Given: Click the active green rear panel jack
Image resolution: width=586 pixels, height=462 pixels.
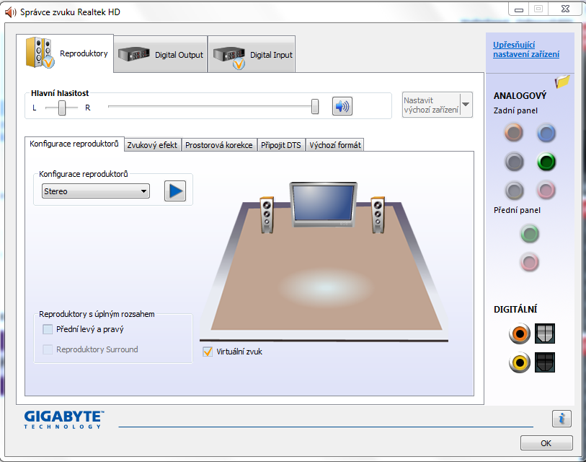Looking at the screenshot, I should [x=546, y=162].
